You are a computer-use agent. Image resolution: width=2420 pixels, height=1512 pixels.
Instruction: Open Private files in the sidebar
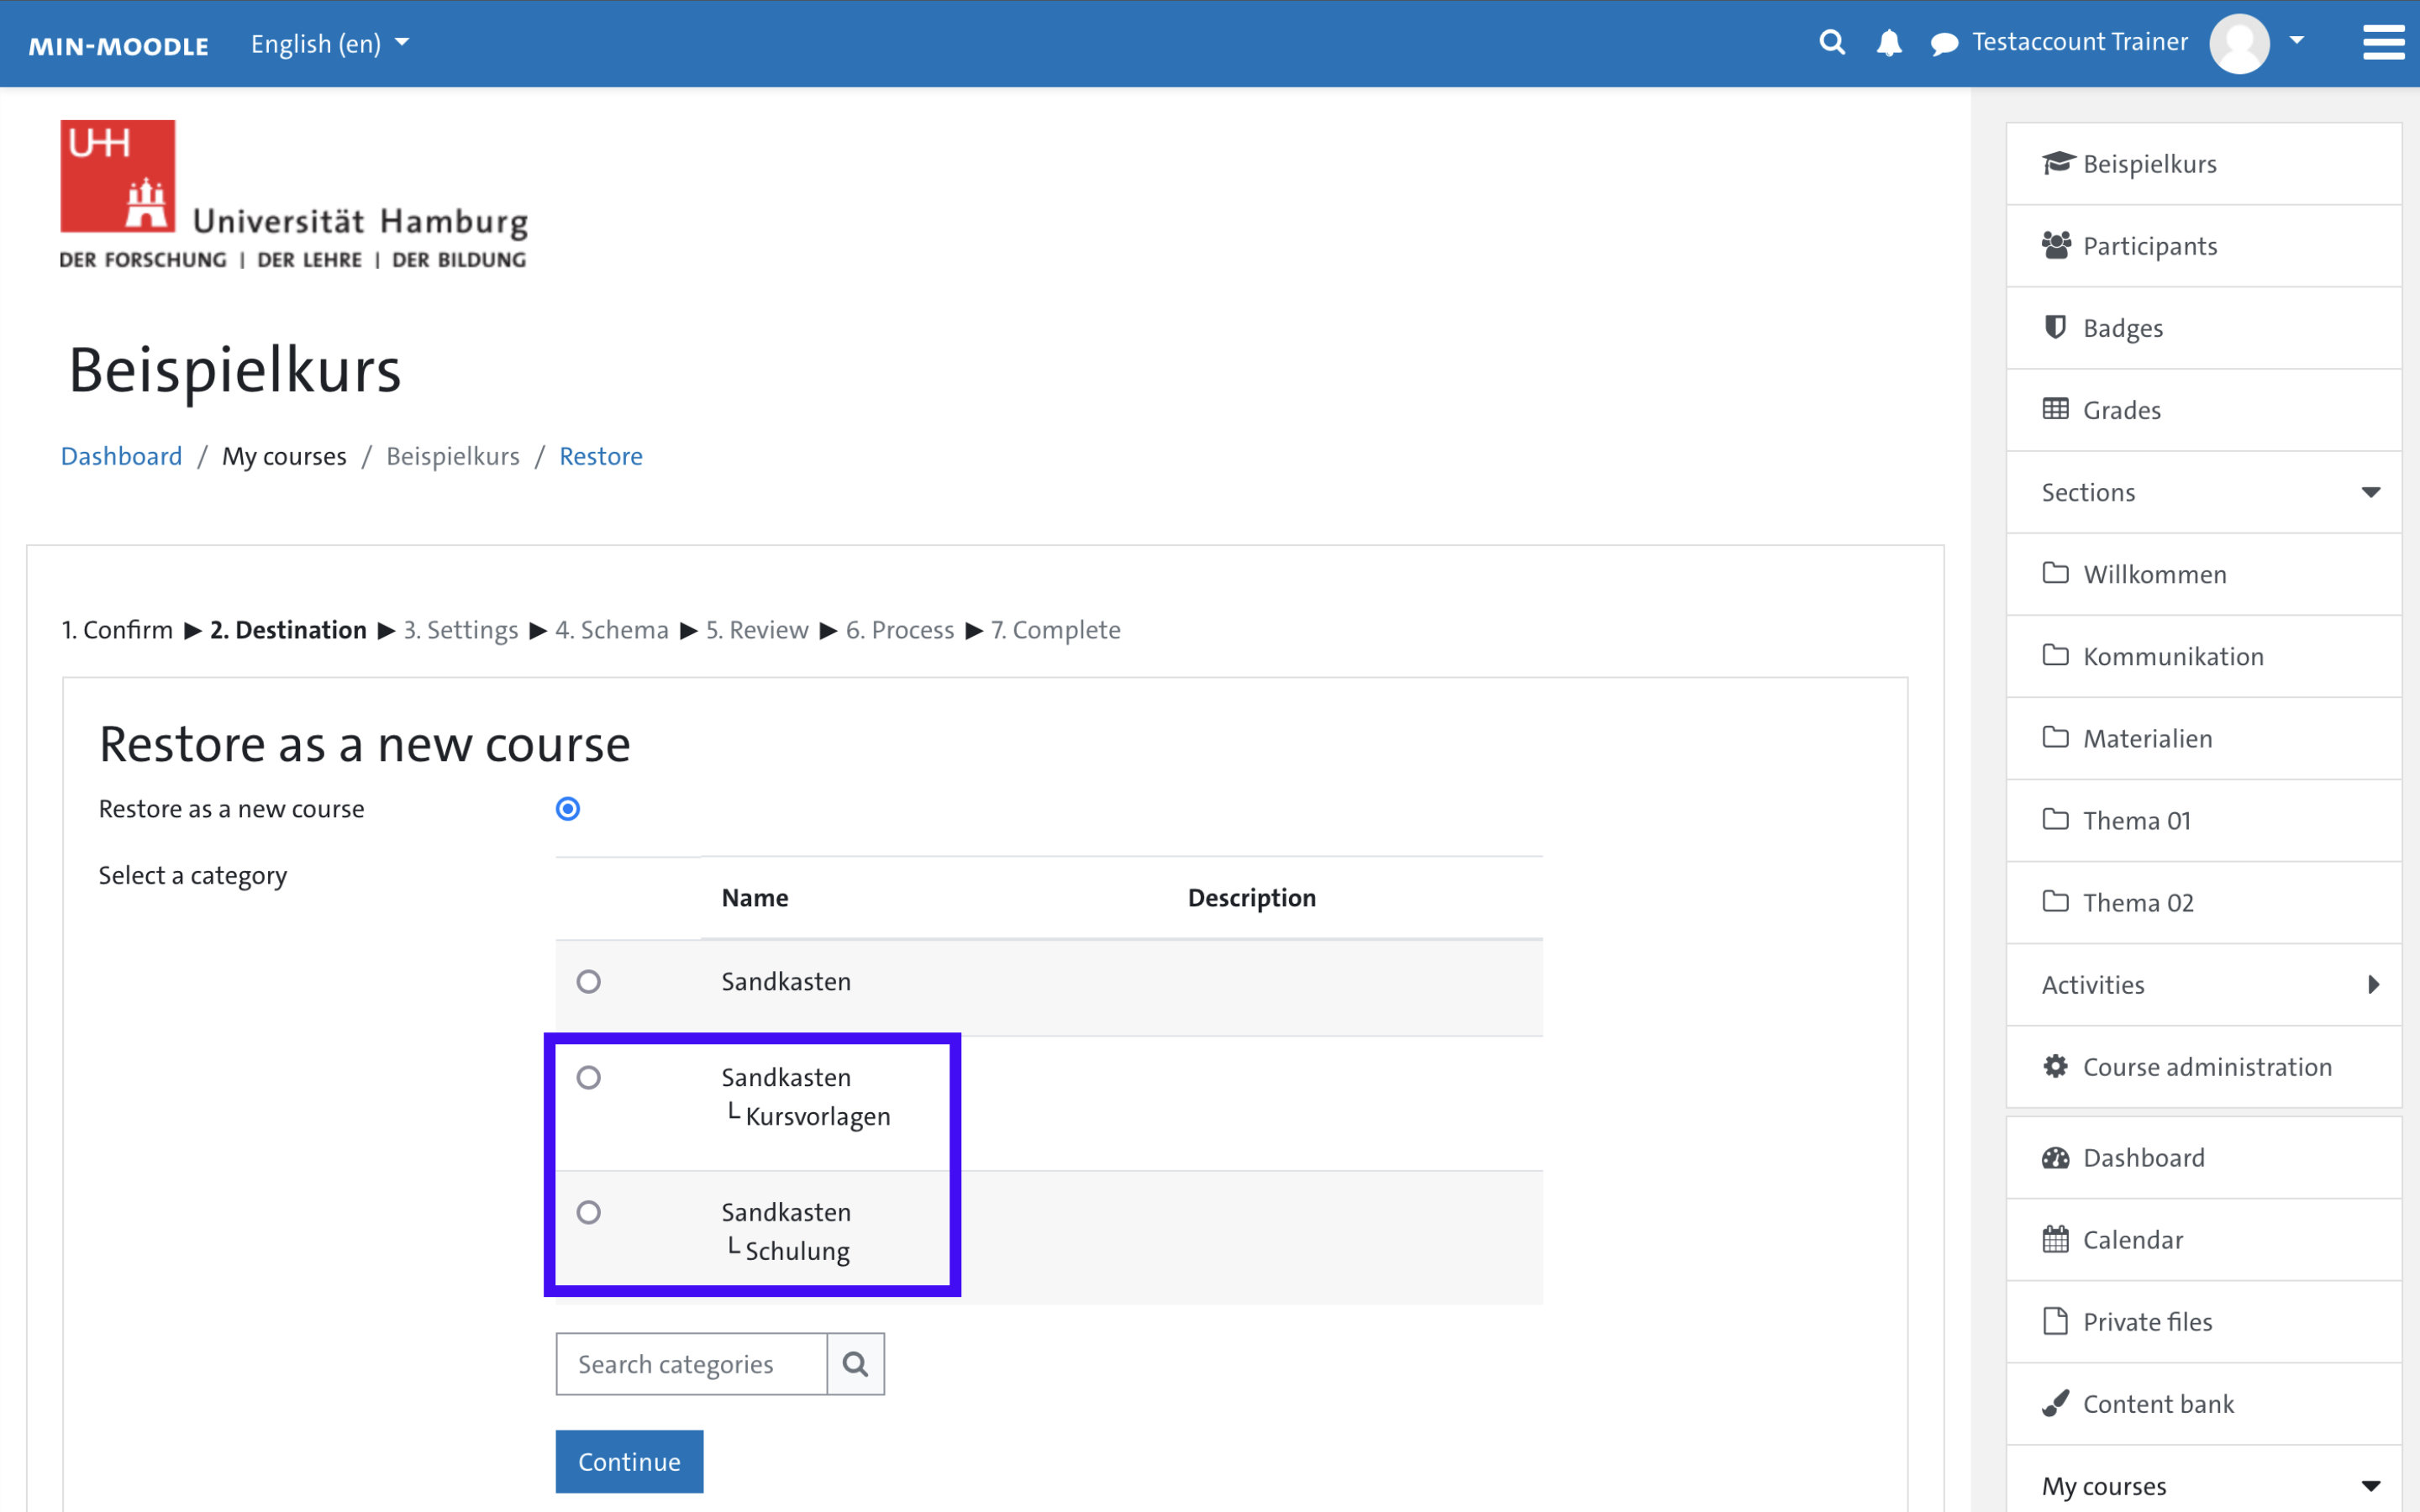click(2204, 1322)
